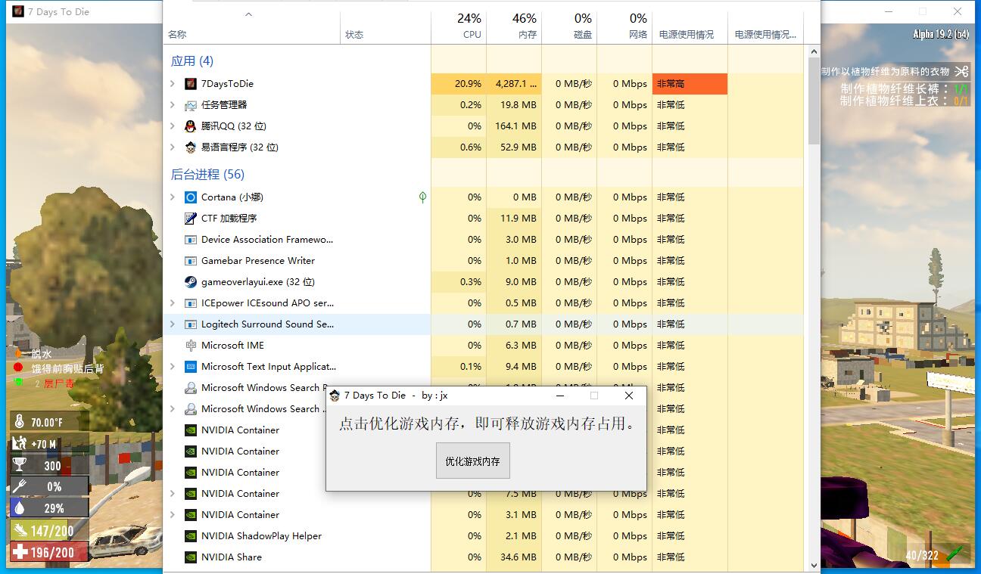Click the 147/200 stamina bar in HUD

49,531
